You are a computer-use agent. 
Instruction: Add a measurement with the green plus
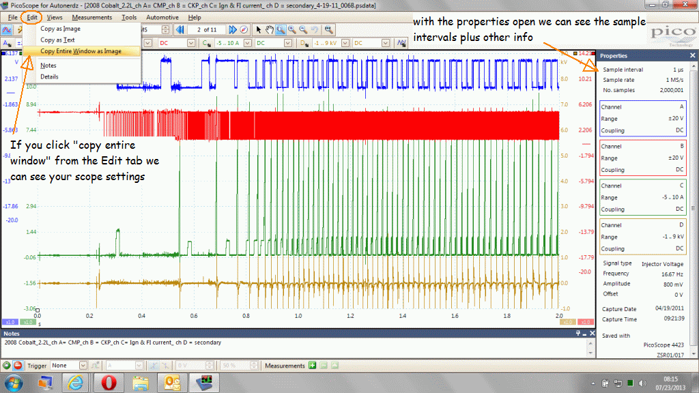tap(313, 366)
